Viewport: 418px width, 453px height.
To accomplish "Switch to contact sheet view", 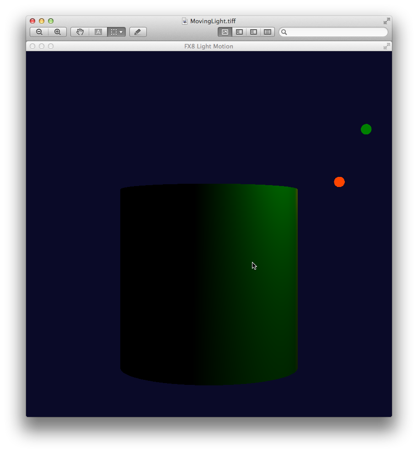I will click(x=268, y=32).
